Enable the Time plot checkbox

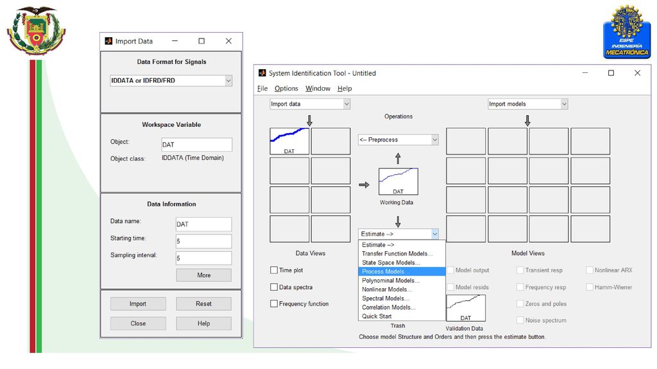click(x=274, y=270)
